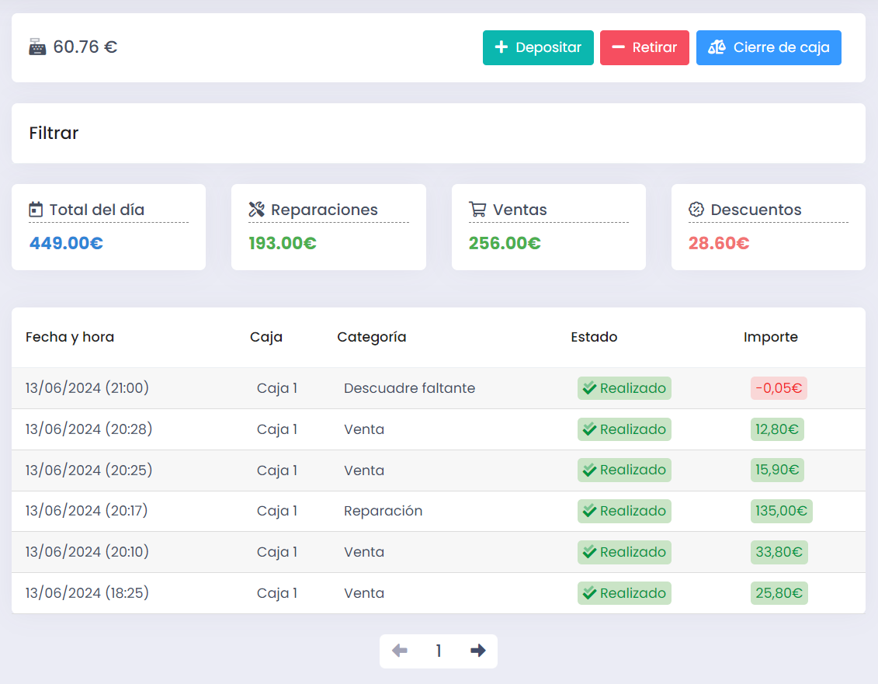Click the discount badge icon in Descuentos
This screenshot has height=684, width=878.
pyautogui.click(x=696, y=210)
